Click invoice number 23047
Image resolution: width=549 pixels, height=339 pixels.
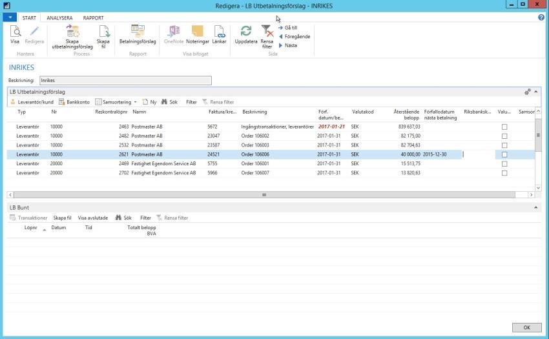(x=214, y=136)
